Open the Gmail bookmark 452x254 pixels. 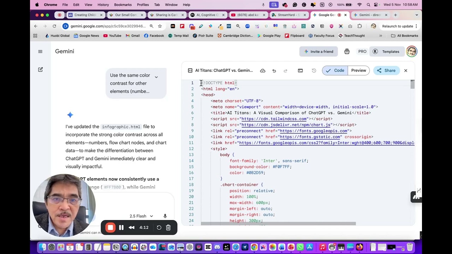click(133, 36)
